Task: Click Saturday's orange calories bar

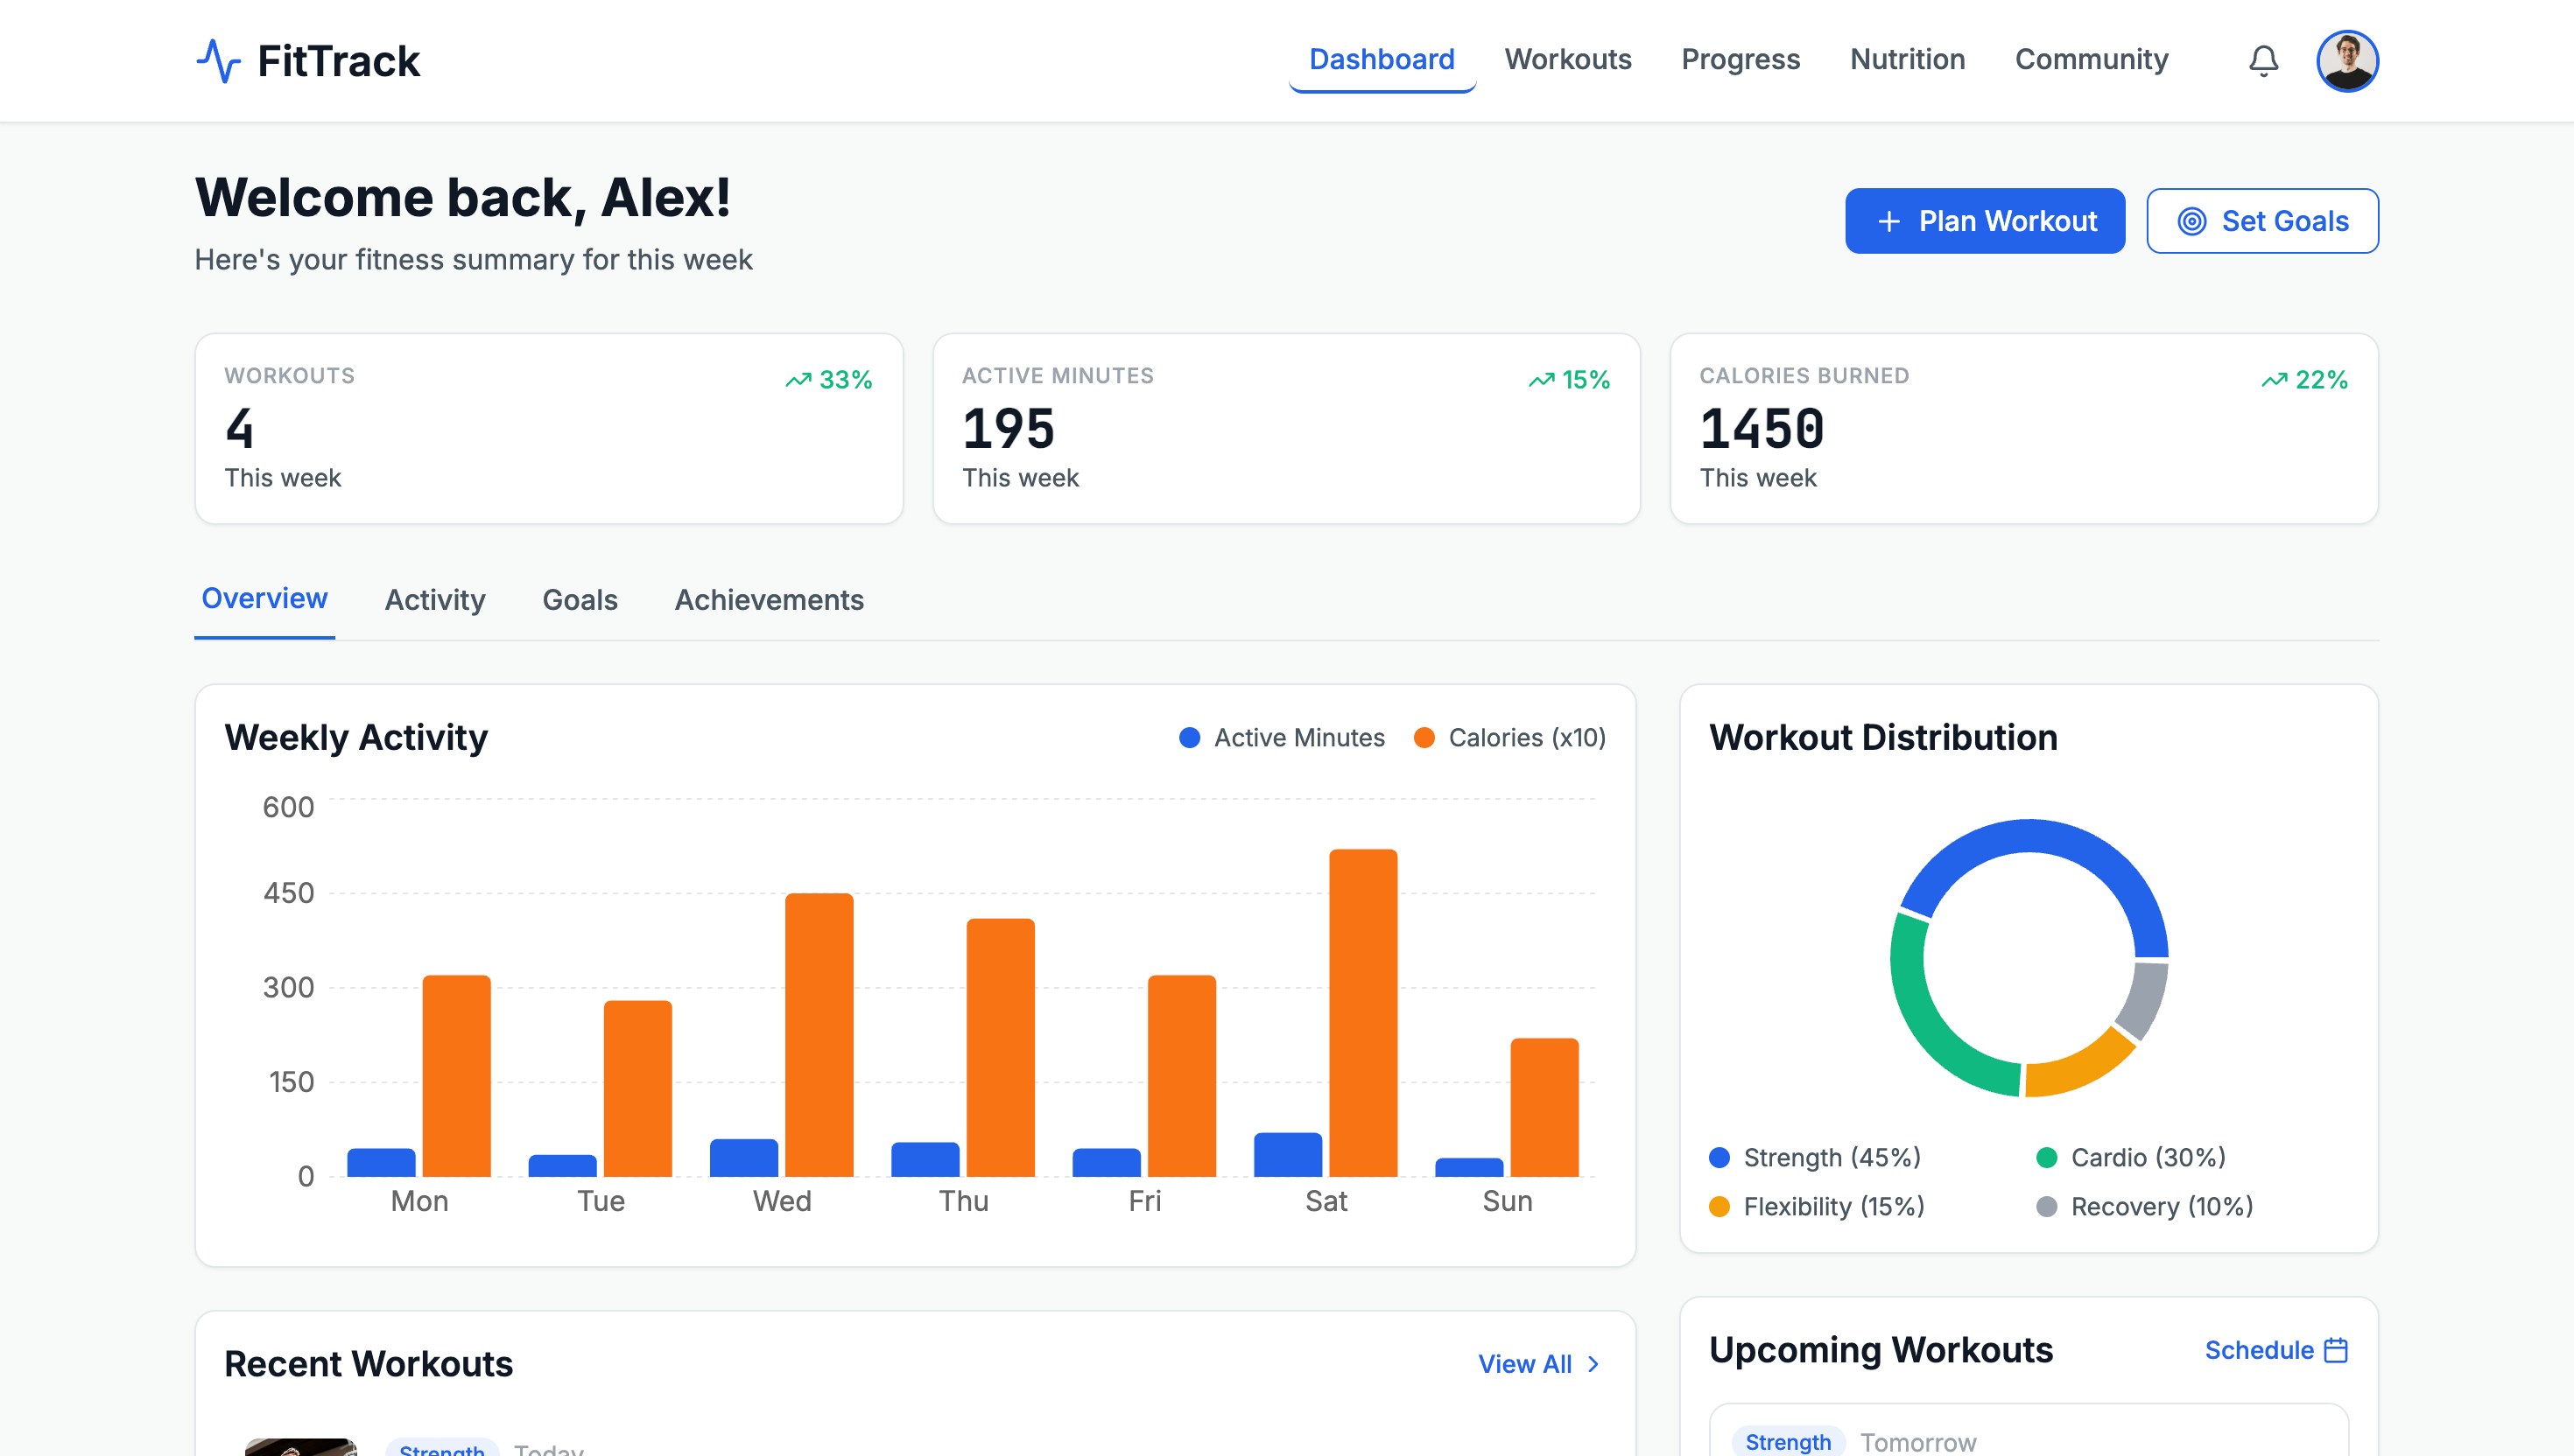Action: (1362, 1012)
